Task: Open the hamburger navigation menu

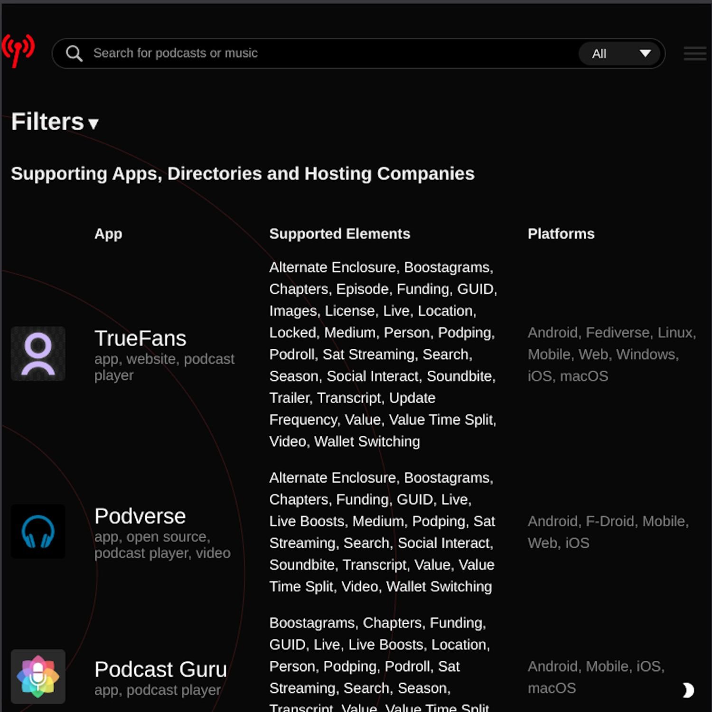Action: 695,54
